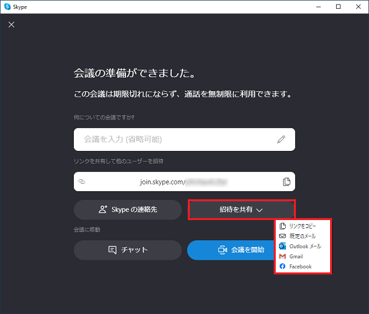The height and width of the screenshot is (314, 369).
Task: Choose リンクをコピー from the share menu
Action: [303, 226]
